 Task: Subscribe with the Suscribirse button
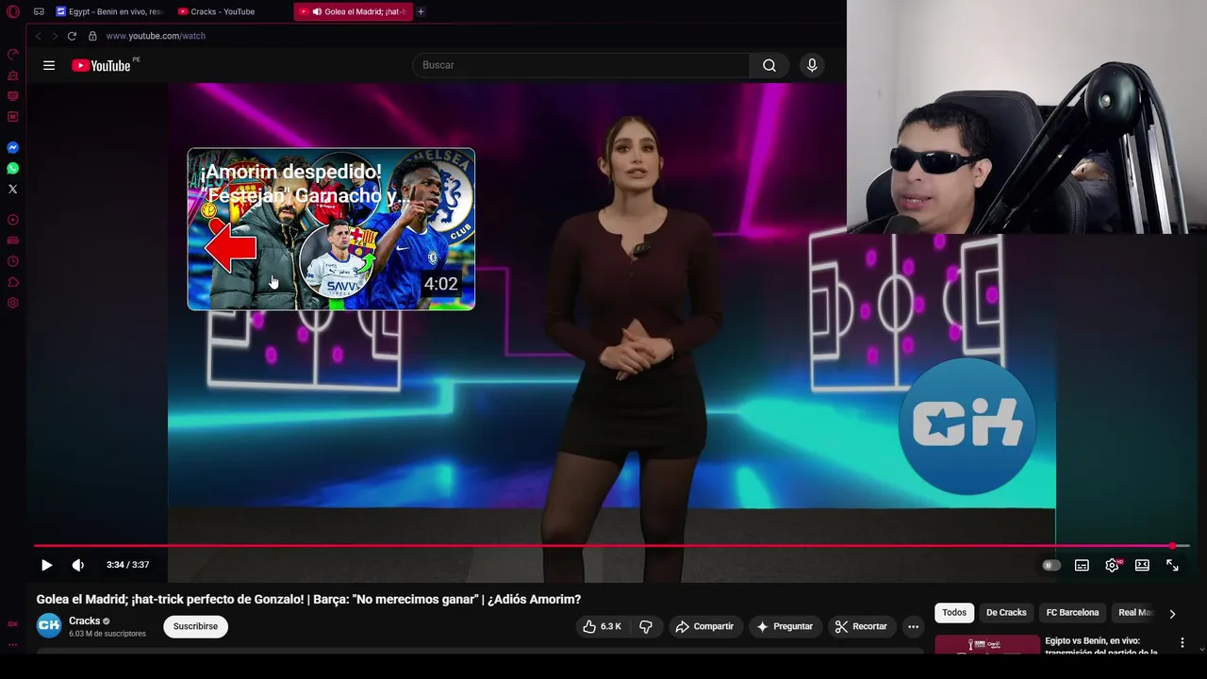(x=195, y=626)
